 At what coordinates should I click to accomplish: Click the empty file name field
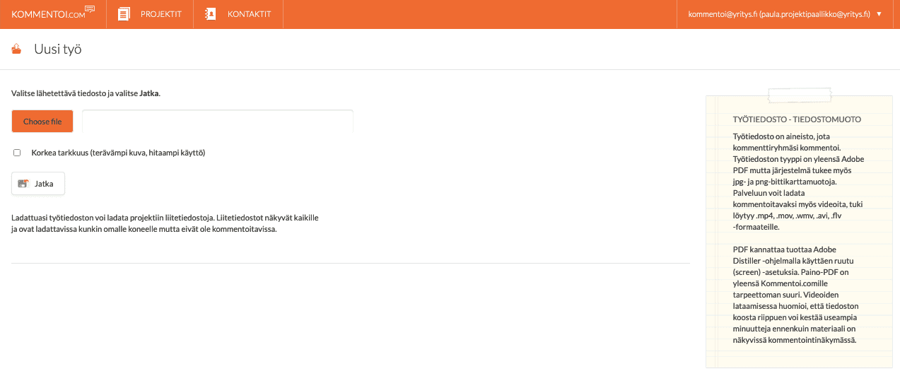tap(218, 122)
